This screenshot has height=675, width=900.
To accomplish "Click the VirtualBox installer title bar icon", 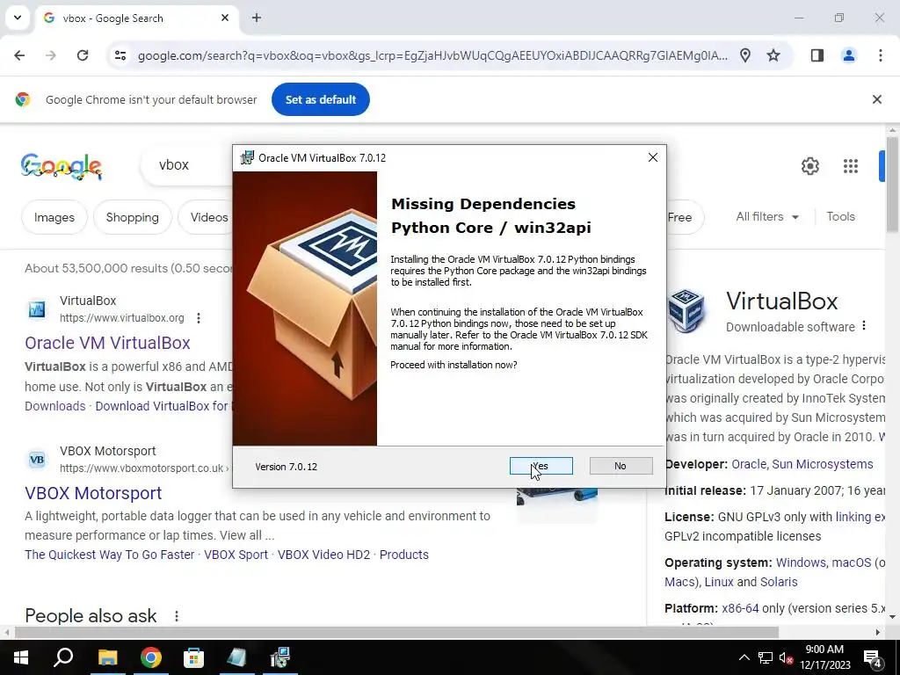I will [x=247, y=158].
